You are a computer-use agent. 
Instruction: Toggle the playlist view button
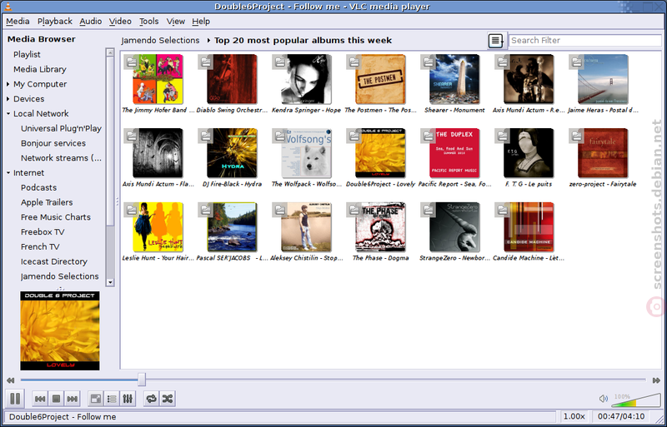coord(112,399)
